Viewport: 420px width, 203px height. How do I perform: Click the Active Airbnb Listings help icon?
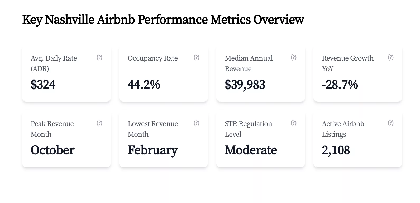click(x=390, y=123)
